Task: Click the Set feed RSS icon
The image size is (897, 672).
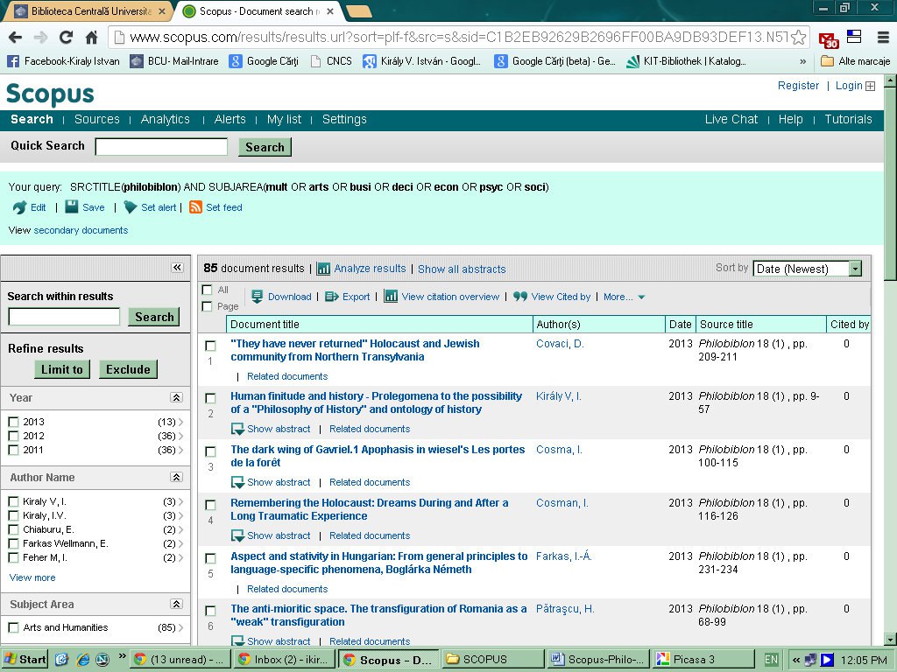Action: click(195, 206)
